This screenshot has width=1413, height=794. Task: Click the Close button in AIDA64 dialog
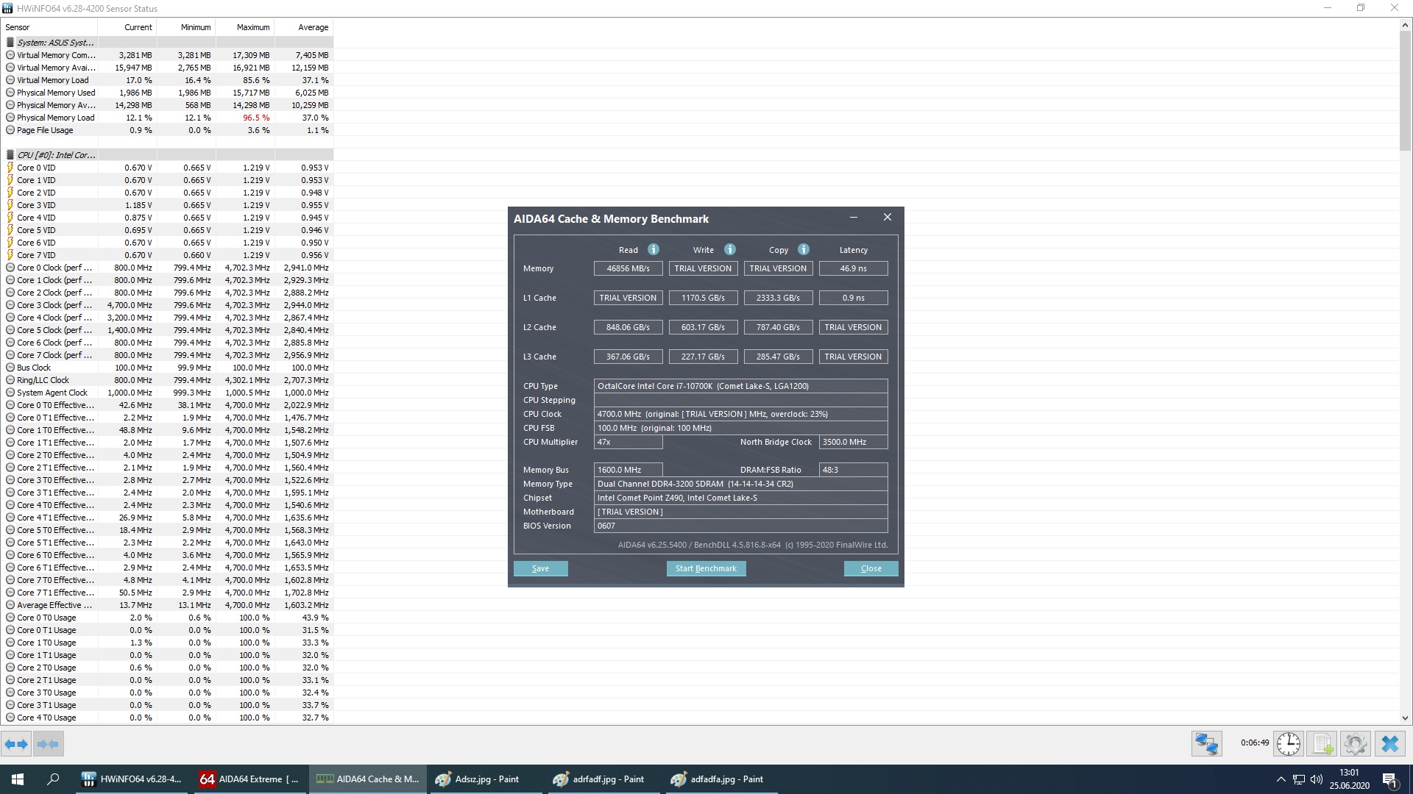tap(871, 568)
